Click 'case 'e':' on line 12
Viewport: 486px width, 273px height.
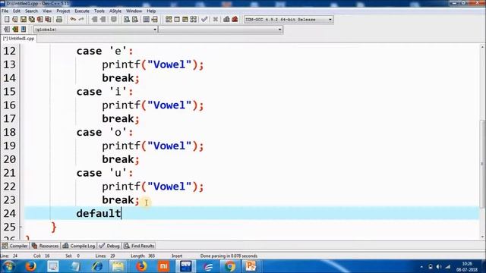pyautogui.click(x=105, y=51)
